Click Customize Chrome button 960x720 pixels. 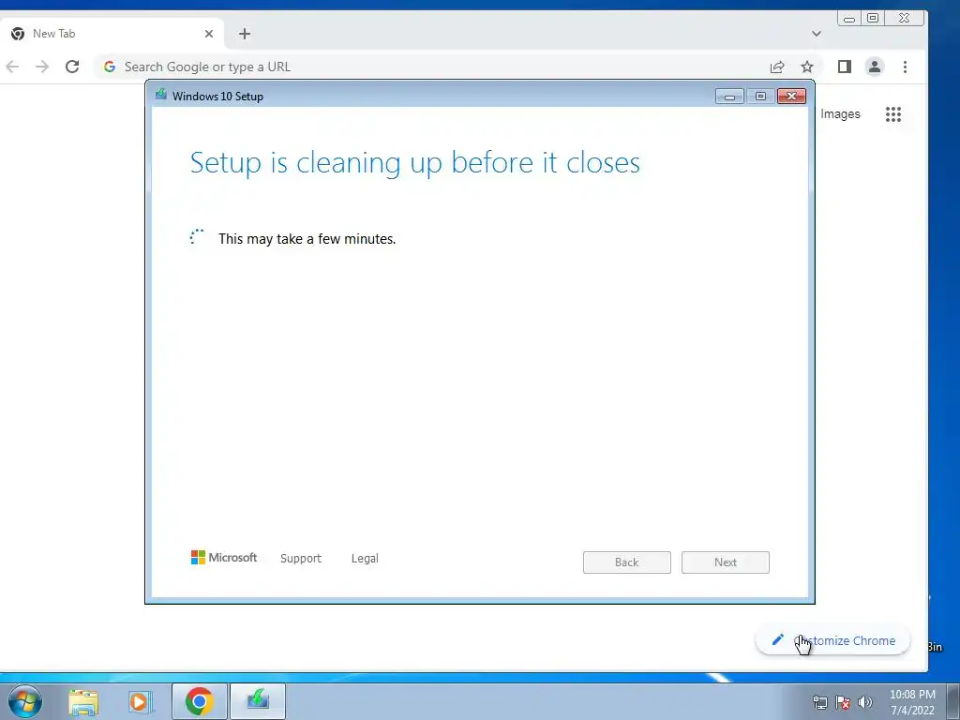pyautogui.click(x=832, y=640)
